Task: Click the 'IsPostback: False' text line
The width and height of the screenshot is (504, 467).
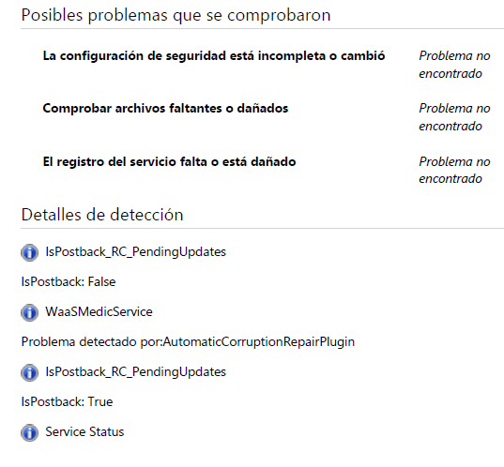Action: pyautogui.click(x=69, y=281)
